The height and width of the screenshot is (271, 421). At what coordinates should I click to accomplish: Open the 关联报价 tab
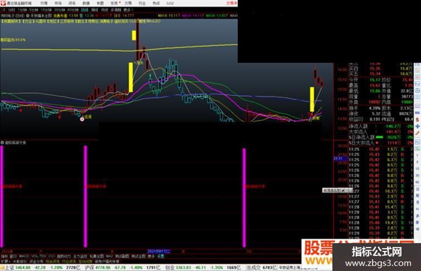click(x=20, y=261)
